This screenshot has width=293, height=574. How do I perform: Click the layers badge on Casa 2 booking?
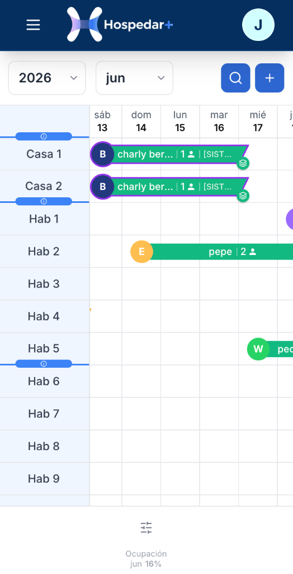click(243, 196)
